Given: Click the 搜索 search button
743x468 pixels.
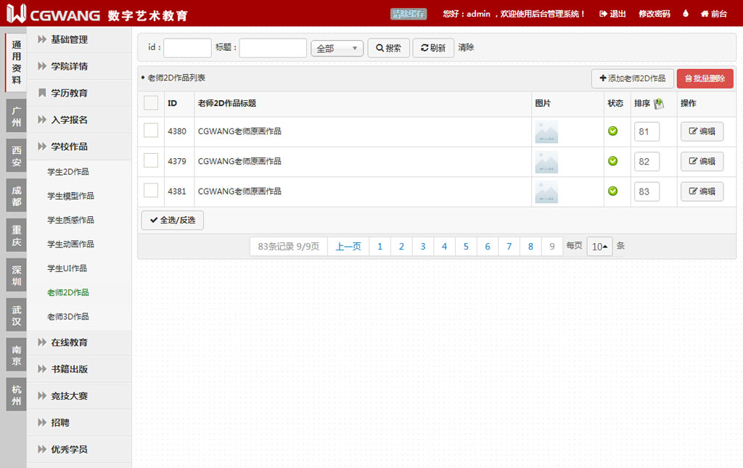Looking at the screenshot, I should (389, 48).
